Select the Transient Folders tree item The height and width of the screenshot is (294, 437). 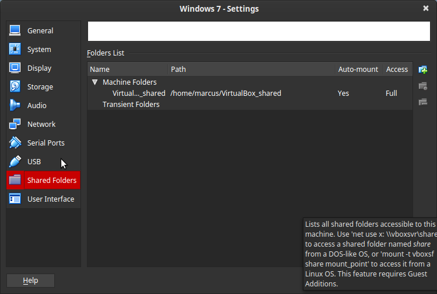[131, 104]
